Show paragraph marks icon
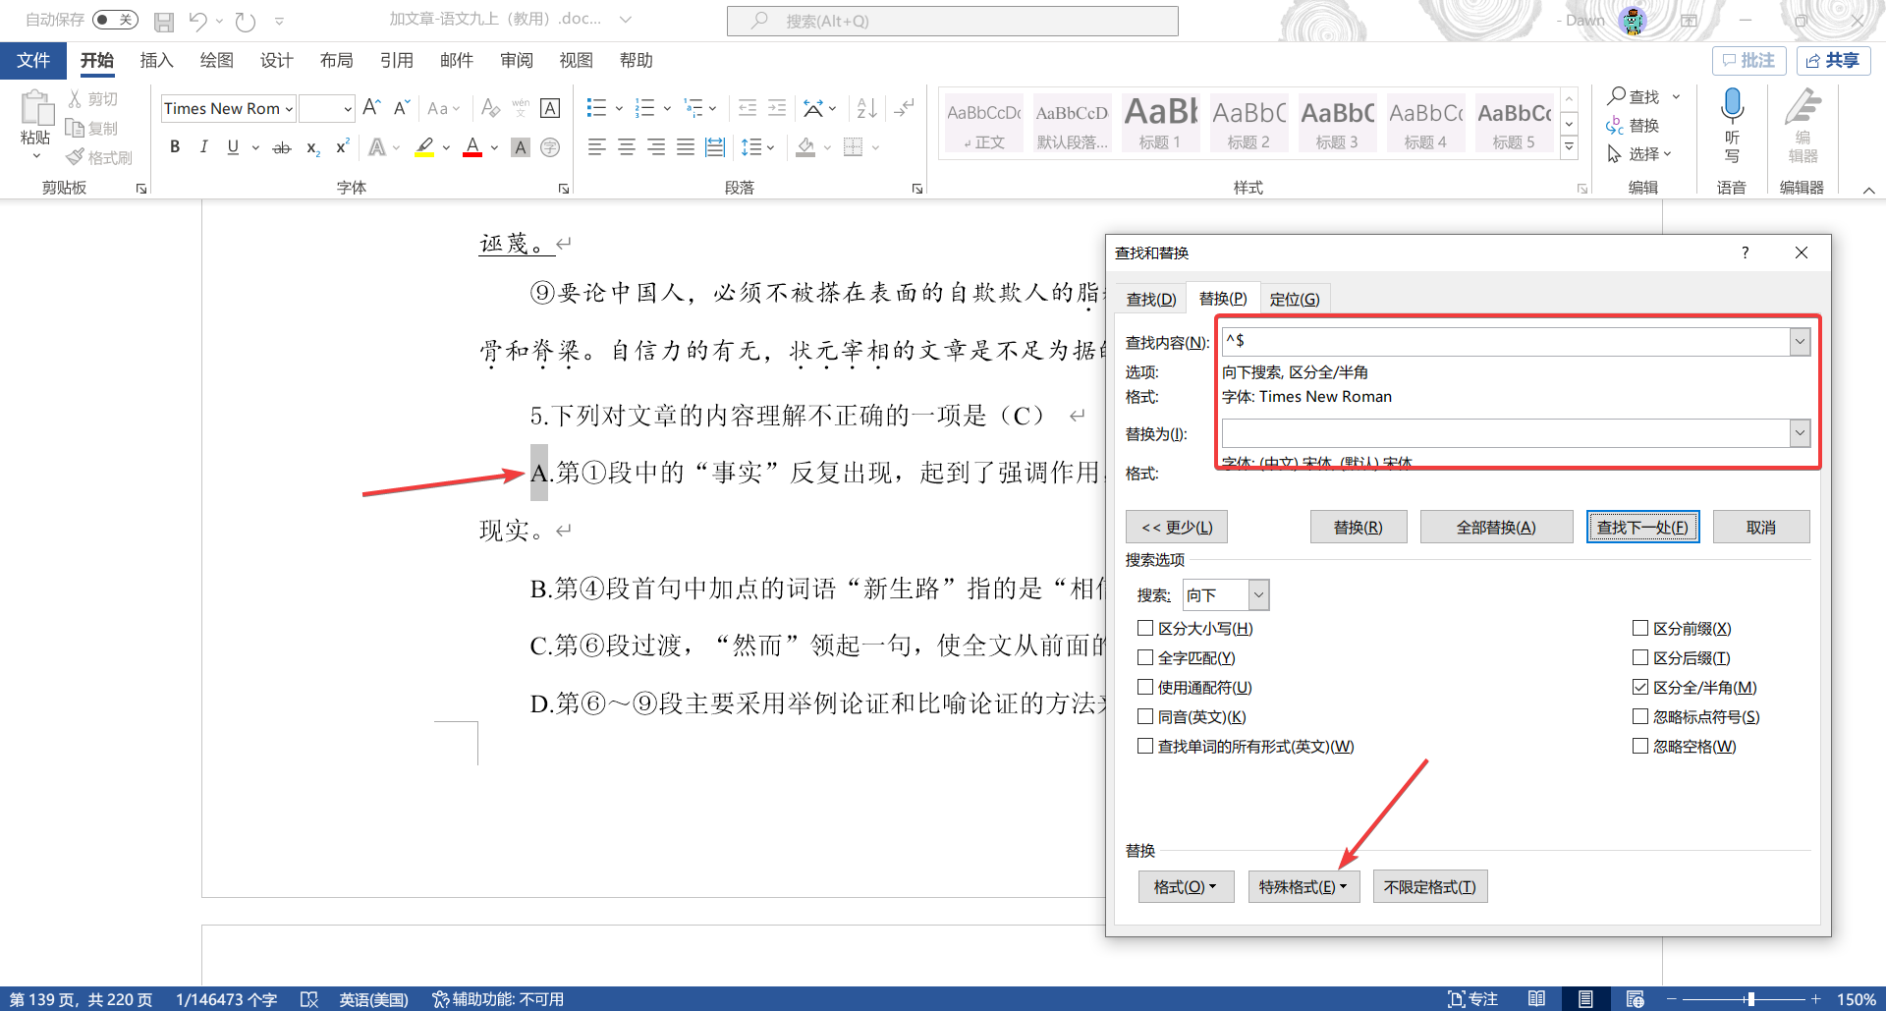Viewport: 1886px width, 1011px height. [905, 108]
